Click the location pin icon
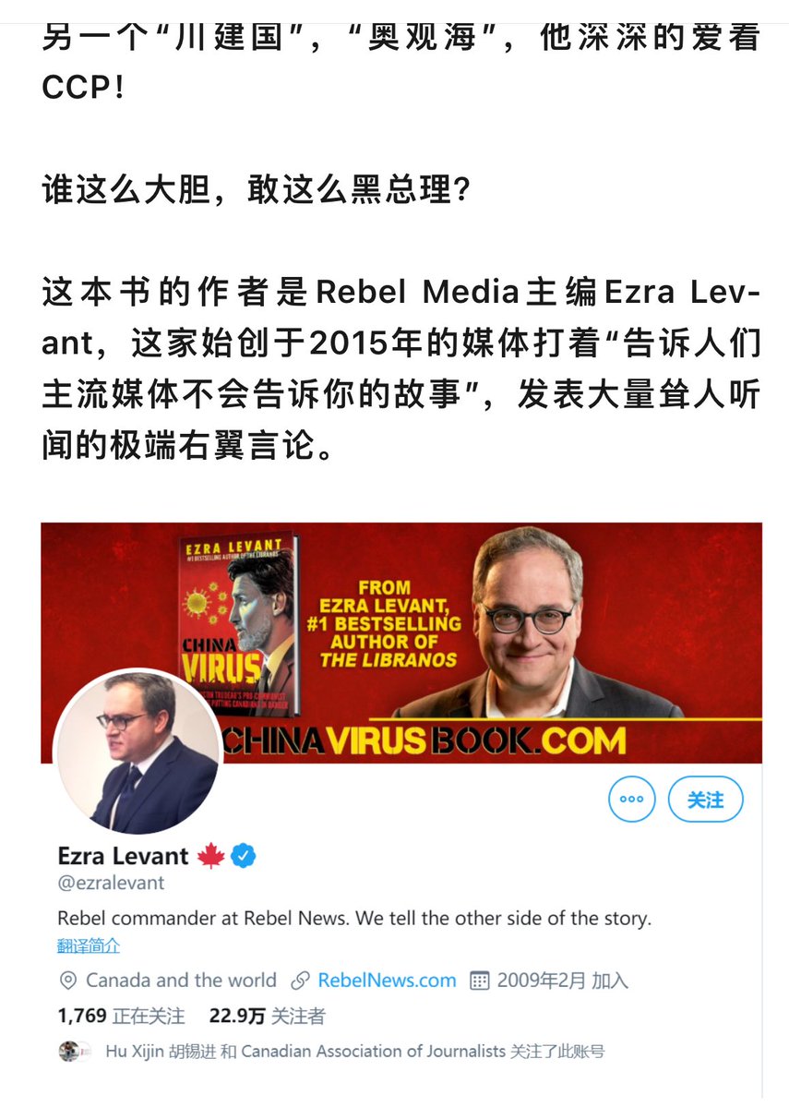 (x=67, y=981)
